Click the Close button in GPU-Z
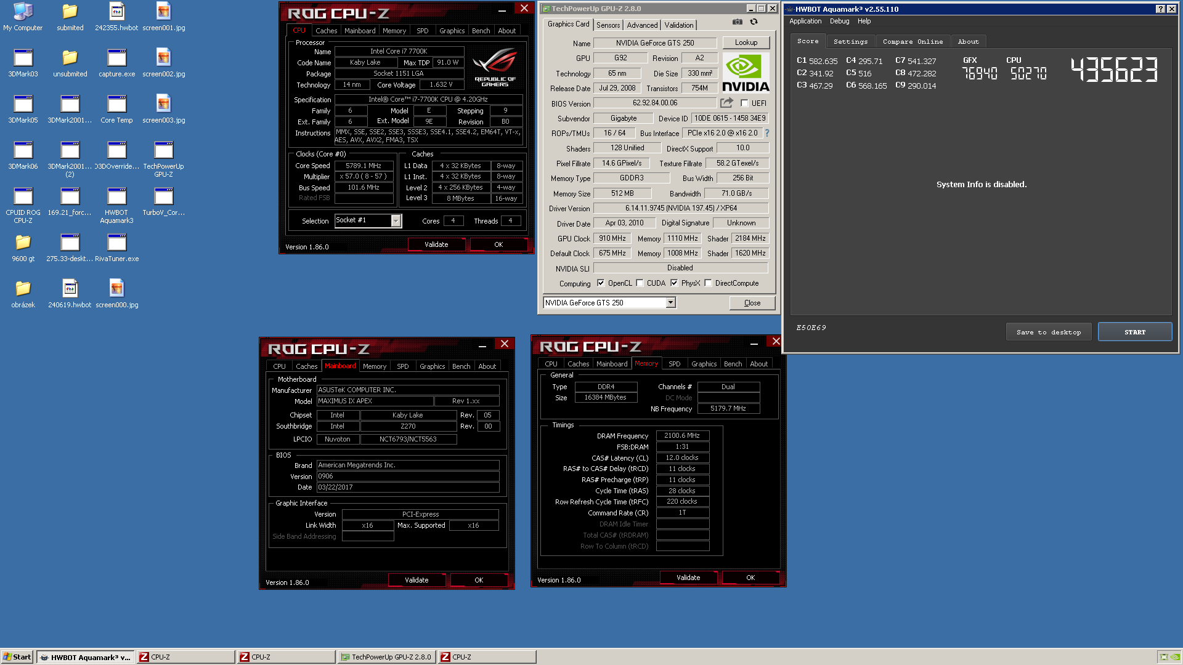This screenshot has width=1183, height=665. point(752,303)
